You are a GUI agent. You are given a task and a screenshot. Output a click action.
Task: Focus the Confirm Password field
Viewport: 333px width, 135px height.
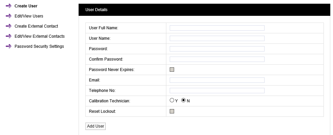[x=217, y=59]
